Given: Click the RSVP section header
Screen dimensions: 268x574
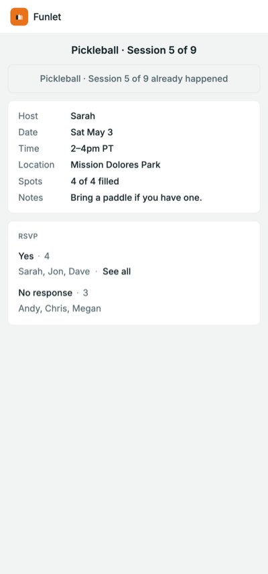Looking at the screenshot, I should 28,236.
